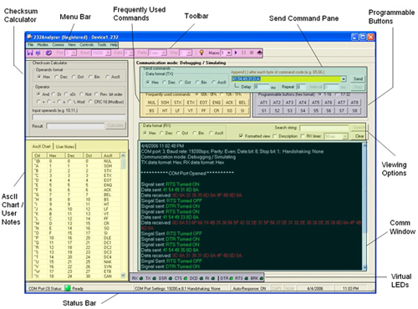Click the light bulb toolbar icon
The image size is (418, 309).
click(x=201, y=53)
